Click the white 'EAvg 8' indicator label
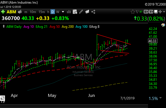 click(x=94, y=27)
